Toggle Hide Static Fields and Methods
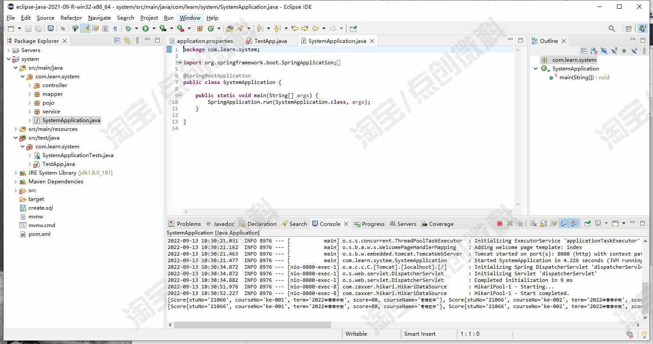The height and width of the screenshot is (344, 653). point(614,51)
